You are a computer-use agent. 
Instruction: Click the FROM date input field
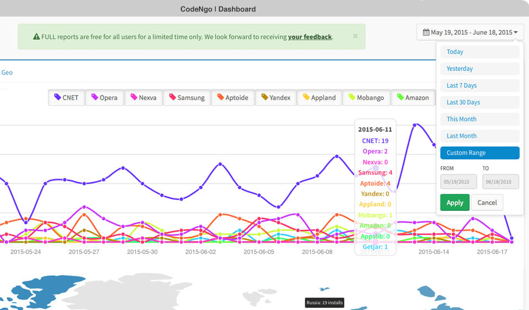[458, 182]
